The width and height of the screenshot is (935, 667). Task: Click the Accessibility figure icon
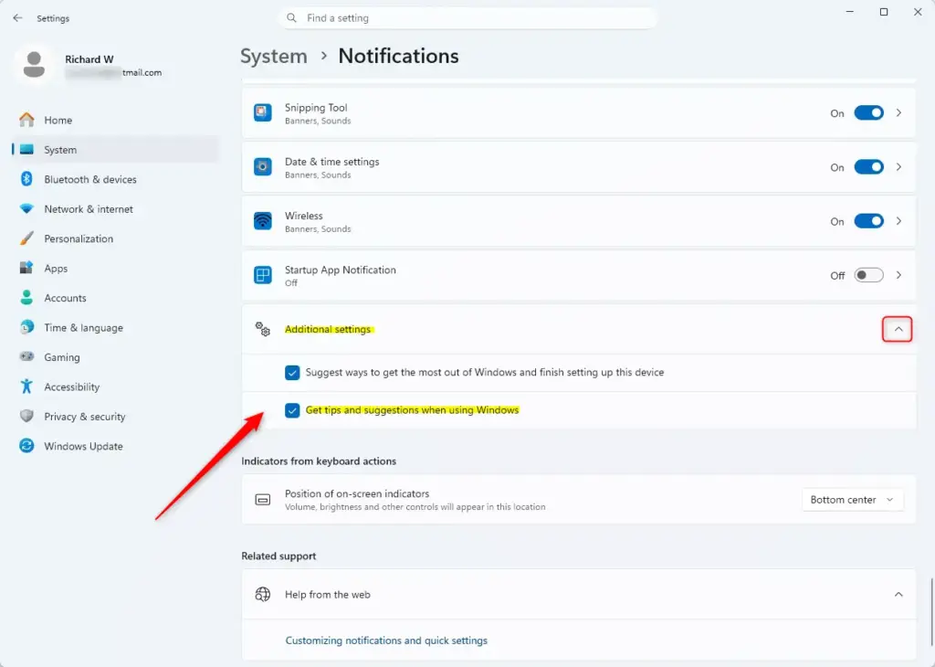point(26,386)
